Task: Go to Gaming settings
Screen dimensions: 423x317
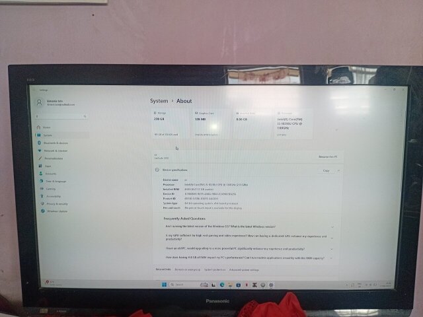Action: [x=50, y=189]
